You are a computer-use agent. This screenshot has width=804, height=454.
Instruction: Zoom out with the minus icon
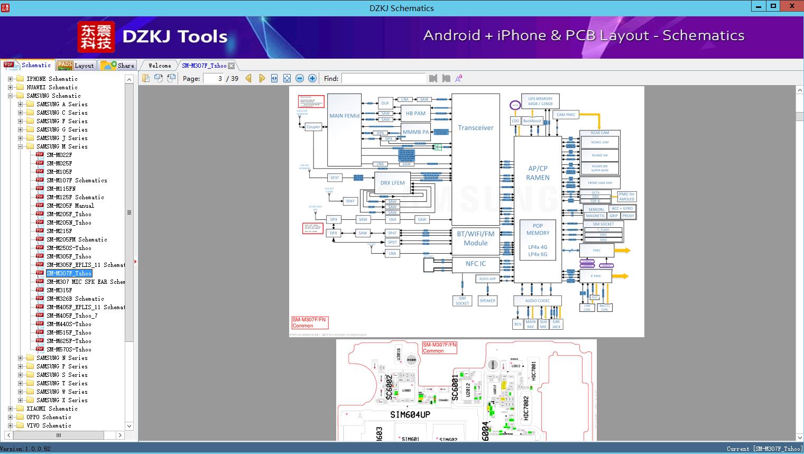[x=300, y=78]
